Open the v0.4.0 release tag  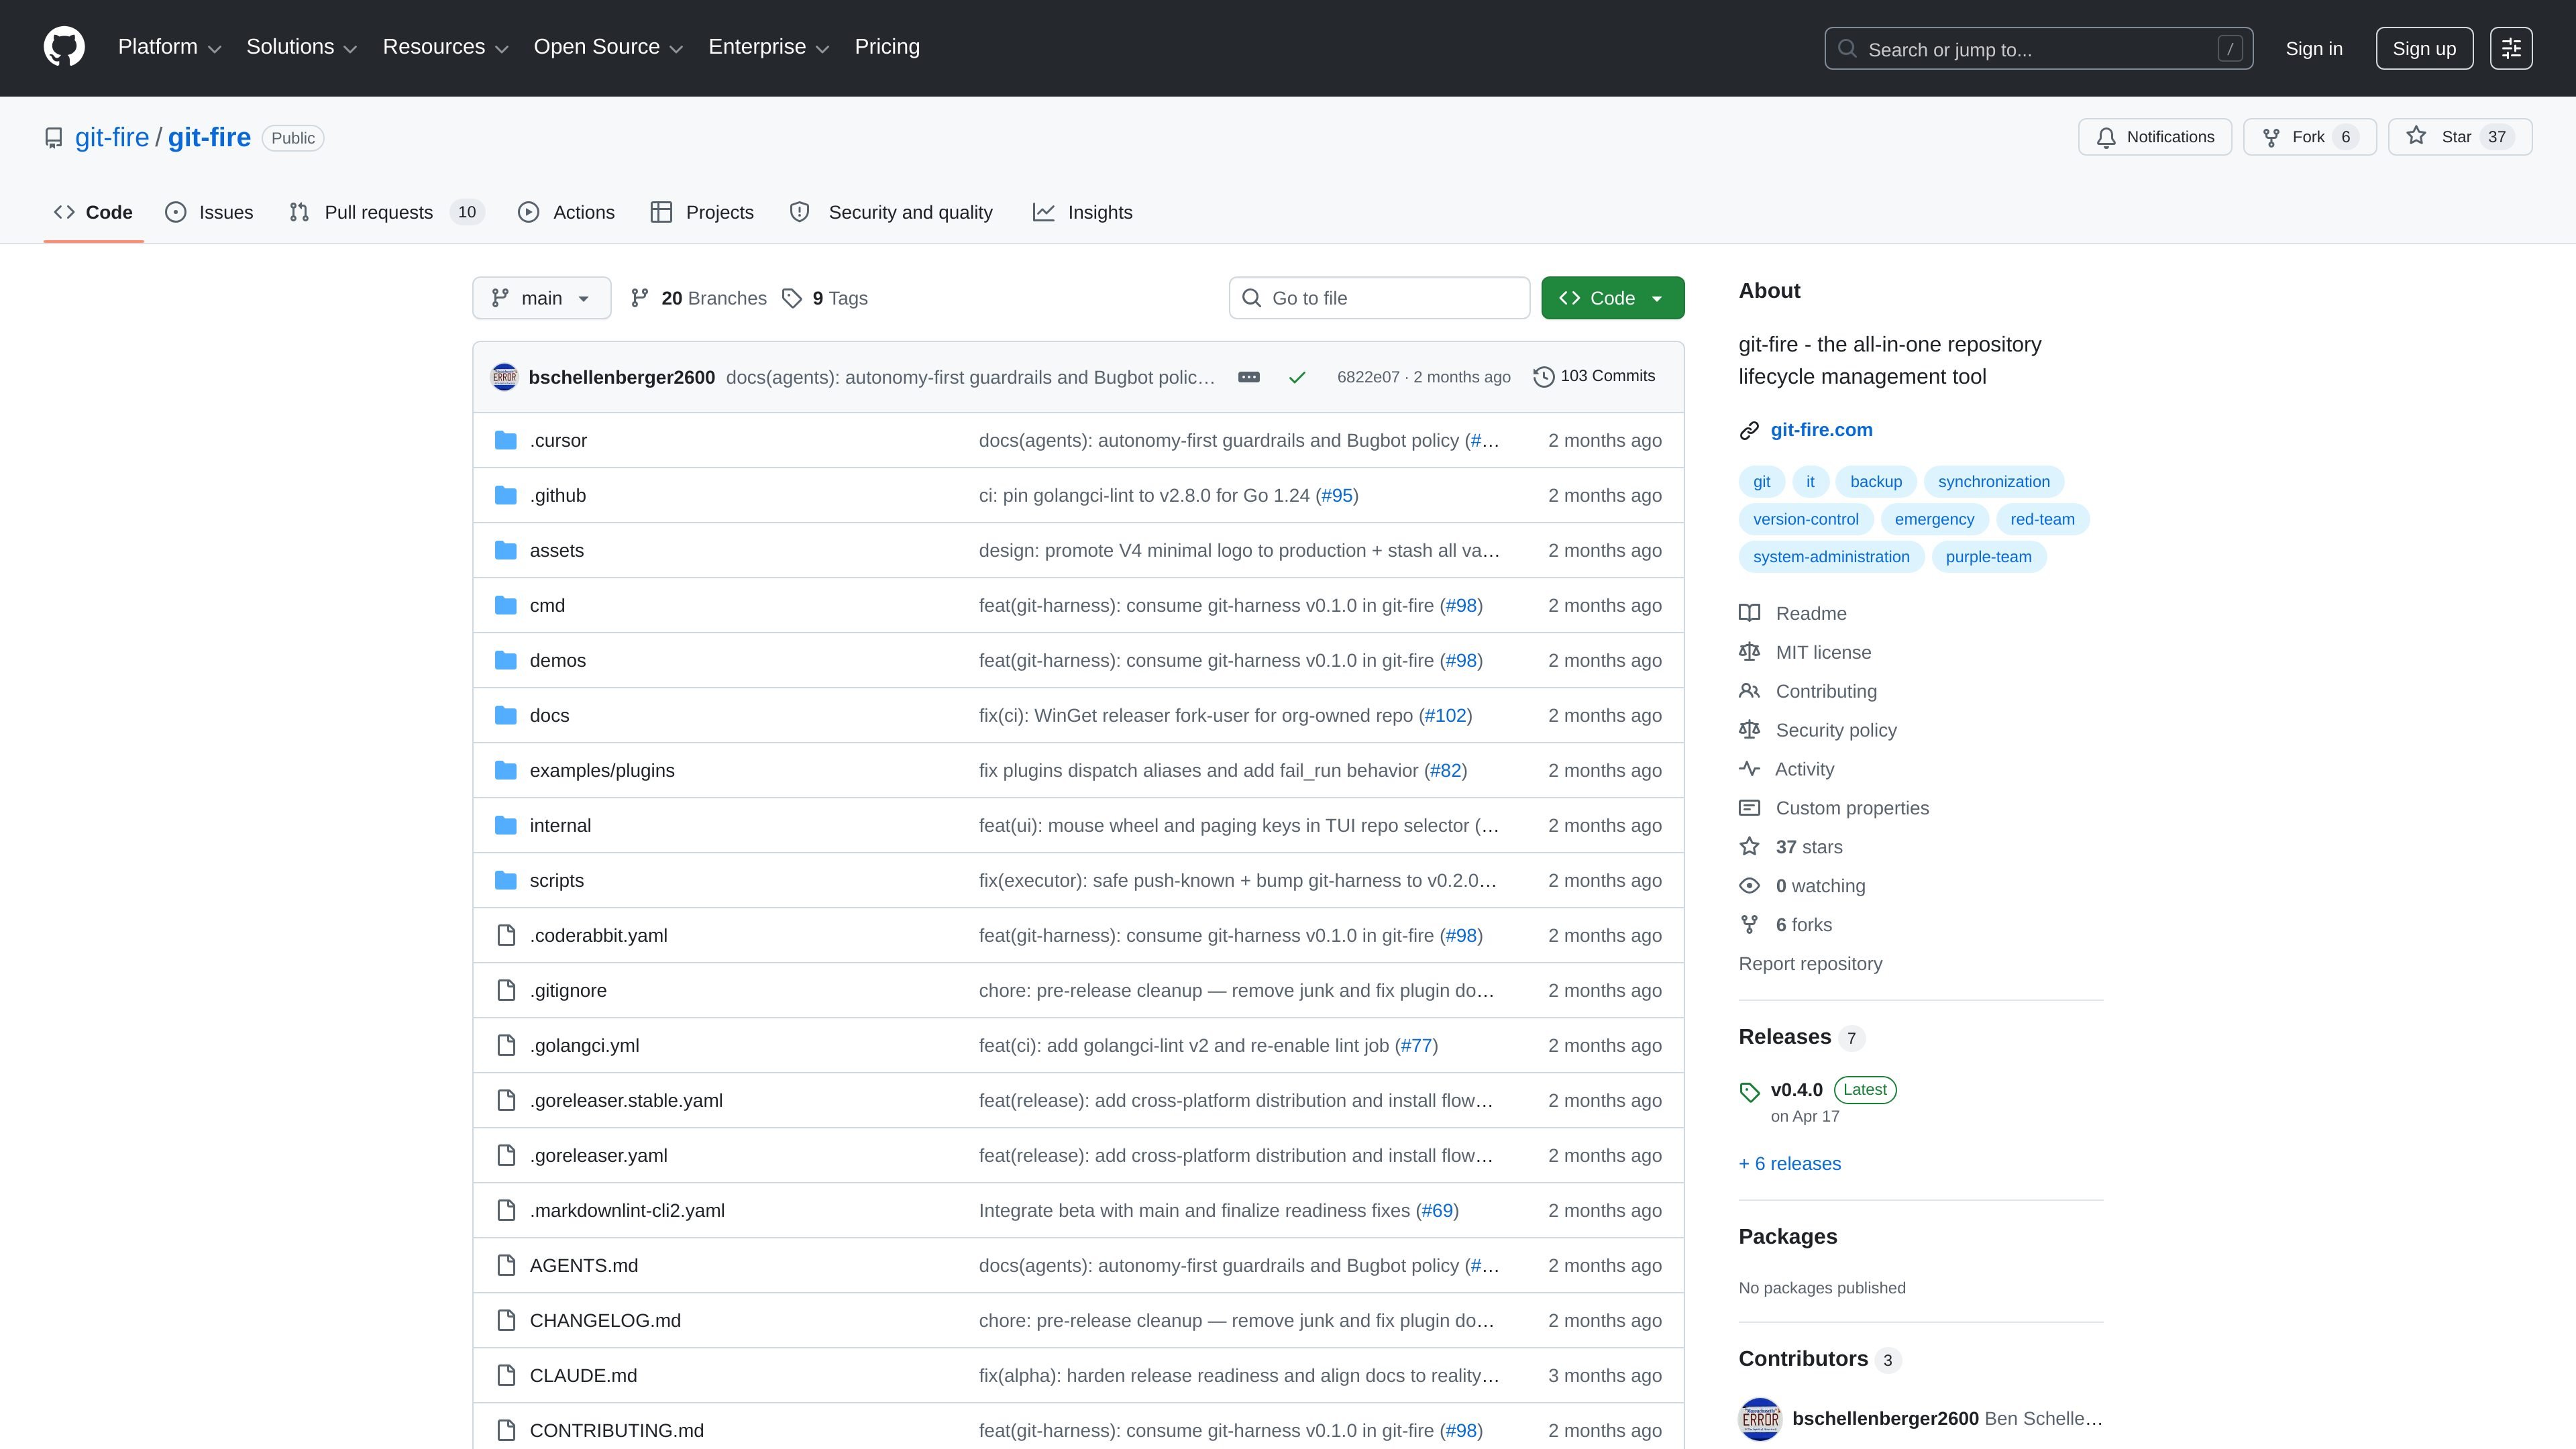pyautogui.click(x=1797, y=1089)
